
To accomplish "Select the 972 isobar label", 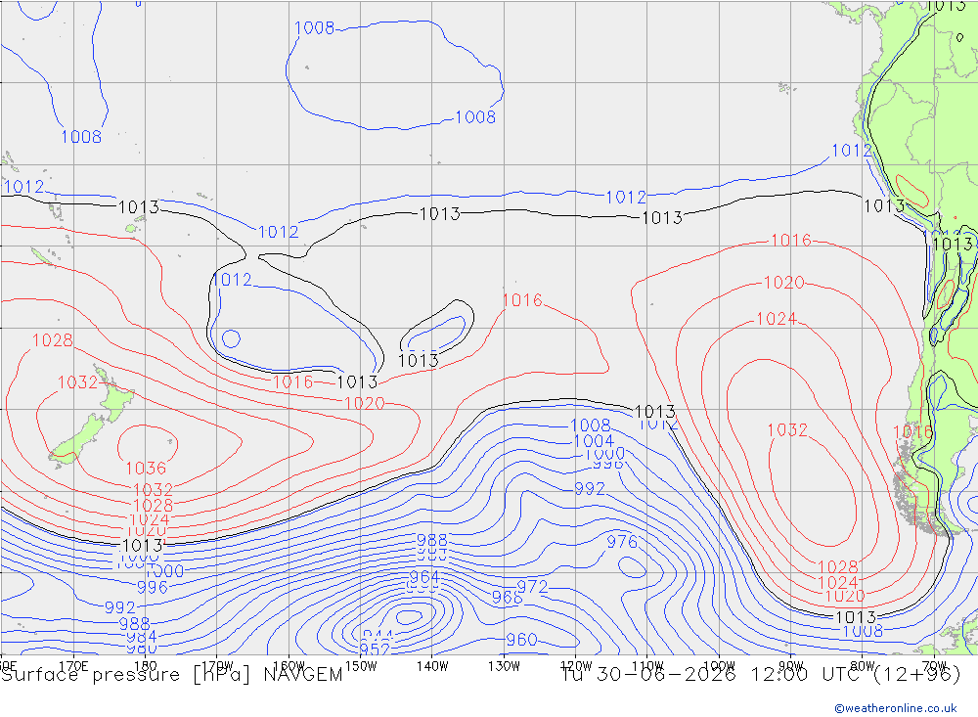I will pos(532,587).
